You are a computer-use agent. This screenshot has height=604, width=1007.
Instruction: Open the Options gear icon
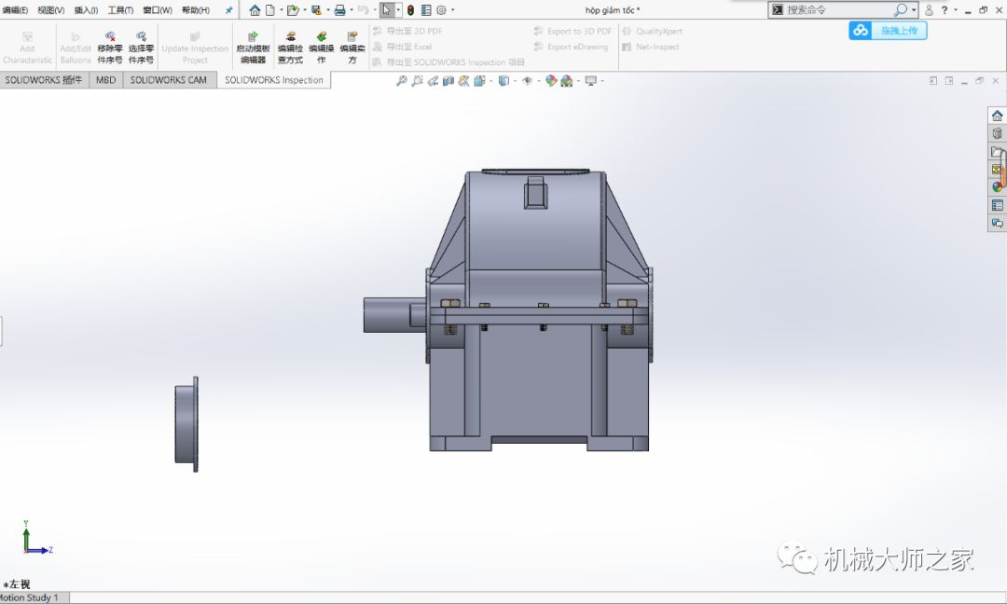click(441, 10)
